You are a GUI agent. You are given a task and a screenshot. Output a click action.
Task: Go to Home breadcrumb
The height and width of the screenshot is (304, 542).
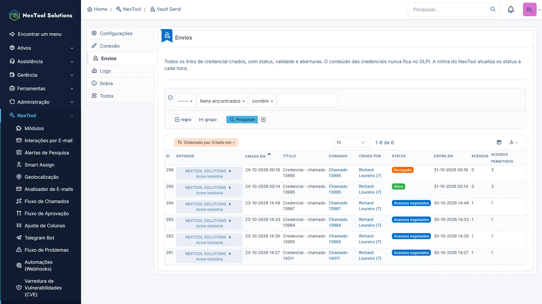[x=97, y=9]
